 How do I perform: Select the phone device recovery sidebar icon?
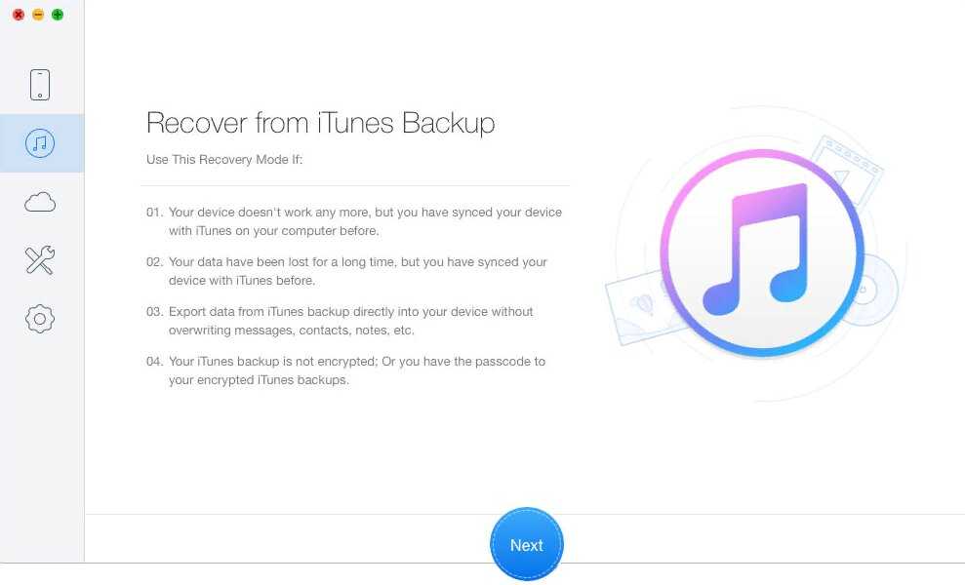(x=40, y=85)
